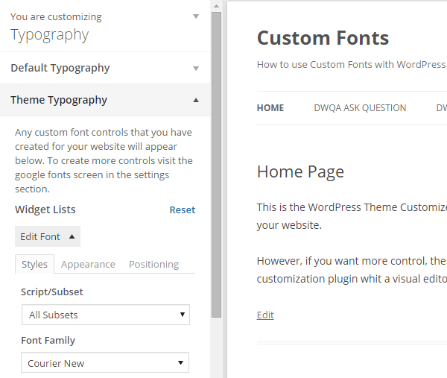
Task: Reset the Widget Lists font control
Action: 183,210
